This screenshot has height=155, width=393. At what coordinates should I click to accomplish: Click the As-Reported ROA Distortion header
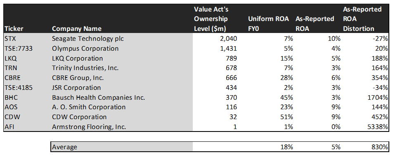pos(362,19)
